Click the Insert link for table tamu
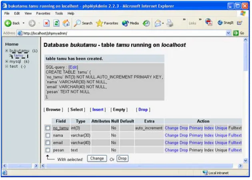Viewport: 252px width, 180px height. click(x=98, y=110)
